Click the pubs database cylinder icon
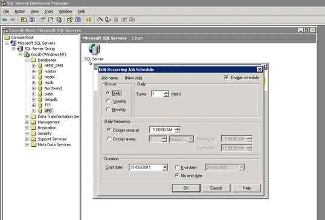This screenshot has height=220, width=325. [40, 94]
